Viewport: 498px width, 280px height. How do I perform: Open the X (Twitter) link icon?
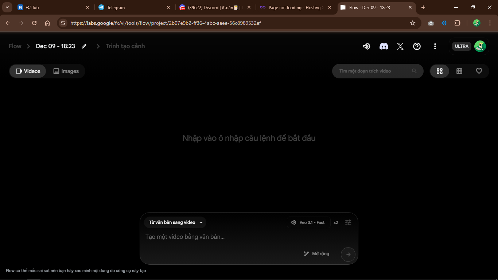click(x=400, y=46)
